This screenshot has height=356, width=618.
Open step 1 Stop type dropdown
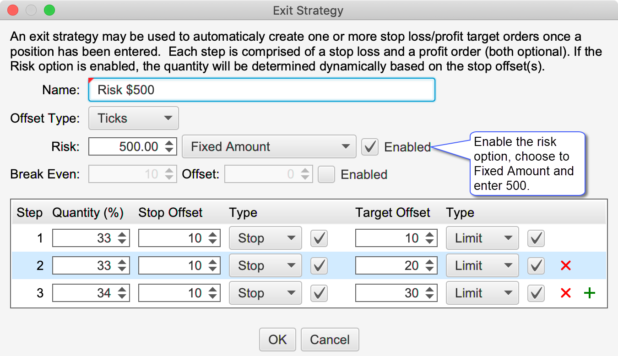click(x=265, y=238)
